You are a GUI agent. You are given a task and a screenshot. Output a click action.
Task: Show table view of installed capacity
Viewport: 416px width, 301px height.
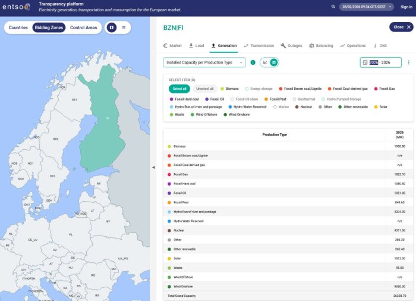click(x=274, y=62)
